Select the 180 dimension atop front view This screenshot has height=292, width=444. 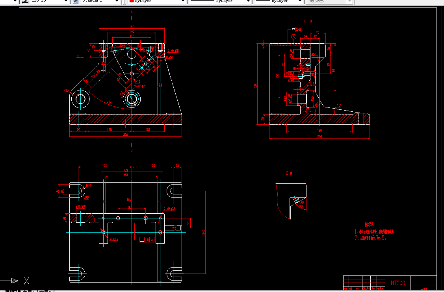coord(132,27)
